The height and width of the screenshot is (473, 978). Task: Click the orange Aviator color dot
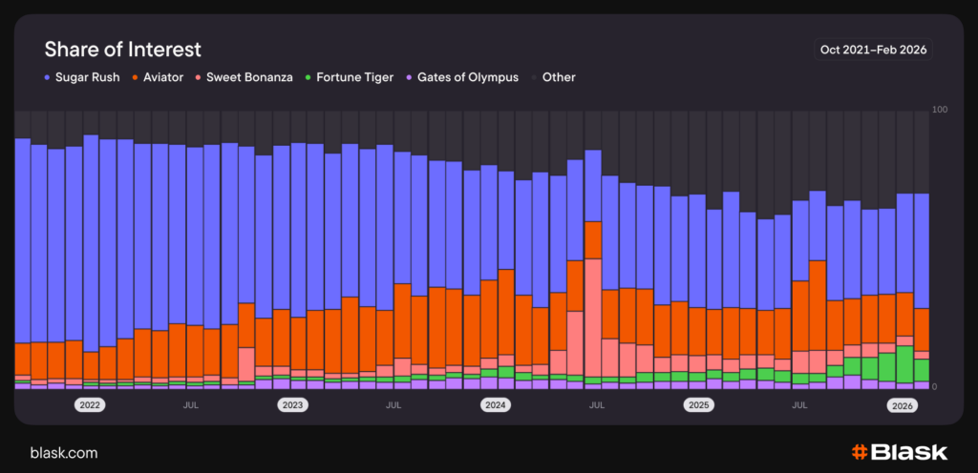coord(136,77)
